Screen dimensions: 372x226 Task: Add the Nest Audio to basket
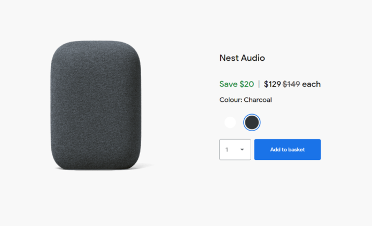pyautogui.click(x=288, y=150)
